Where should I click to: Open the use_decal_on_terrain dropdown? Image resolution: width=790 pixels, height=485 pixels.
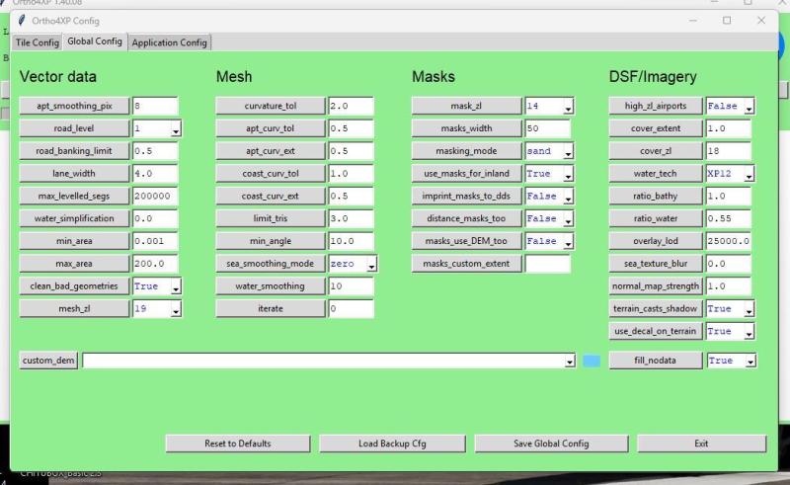tap(749, 333)
